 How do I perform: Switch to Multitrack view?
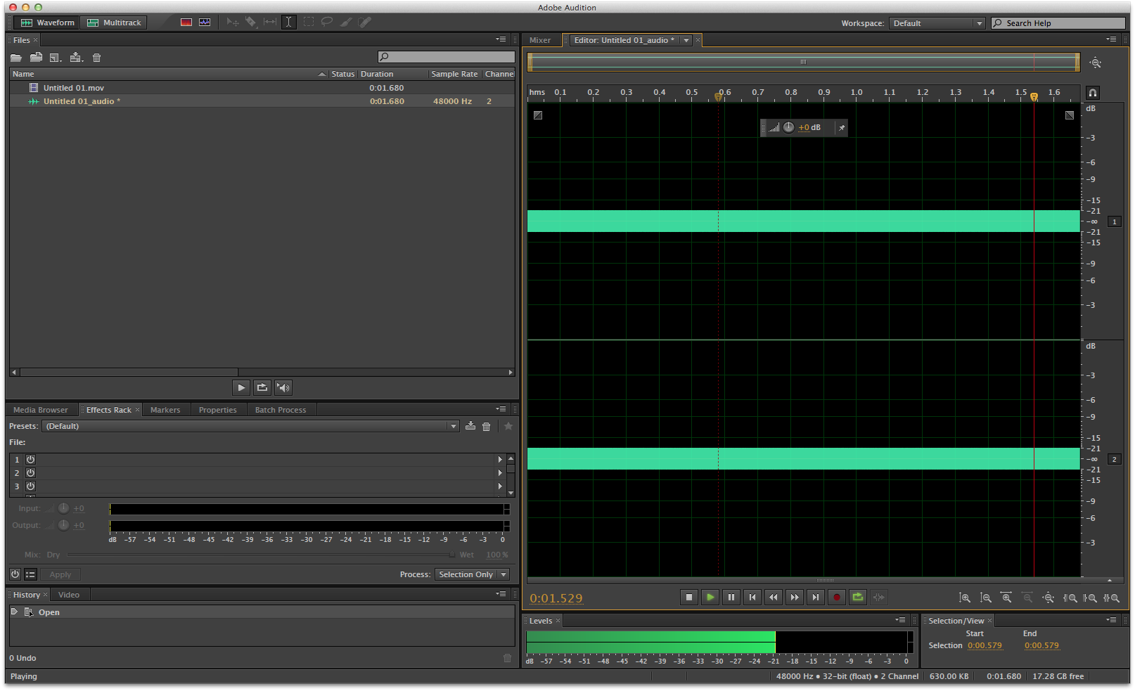pyautogui.click(x=114, y=22)
